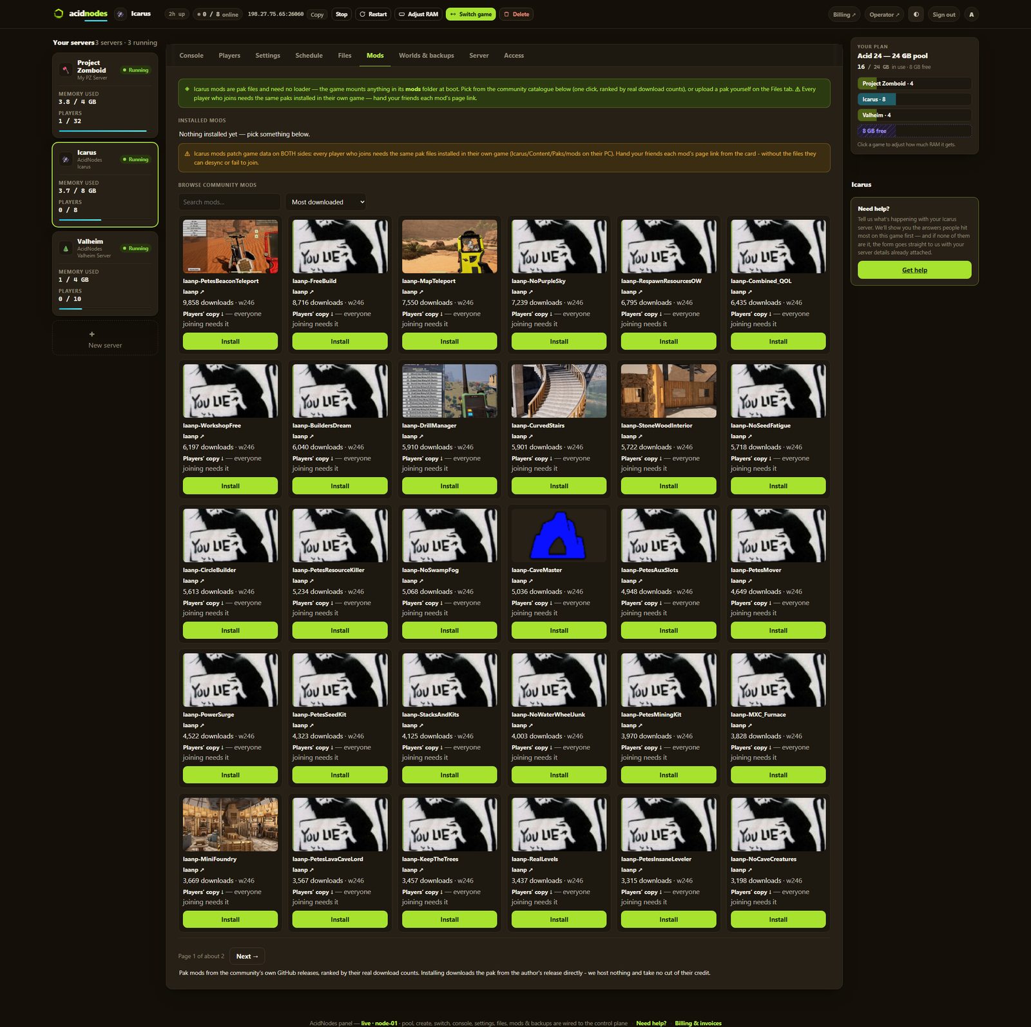Open laanp author link on PetesBeaconTeleport card
This screenshot has width=1031, height=1027.
pos(193,292)
